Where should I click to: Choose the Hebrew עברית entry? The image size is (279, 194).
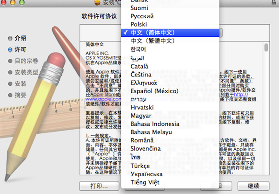[x=170, y=99]
